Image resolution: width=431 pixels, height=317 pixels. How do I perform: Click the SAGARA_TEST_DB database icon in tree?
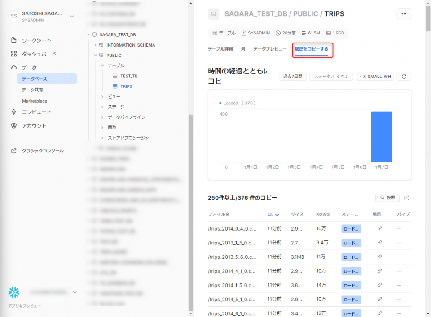(94, 34)
